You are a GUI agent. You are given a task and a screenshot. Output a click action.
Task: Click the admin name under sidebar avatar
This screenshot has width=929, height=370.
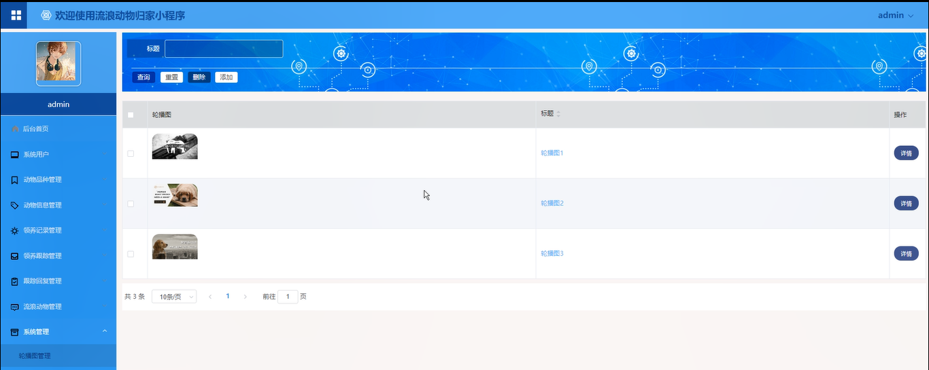58,105
